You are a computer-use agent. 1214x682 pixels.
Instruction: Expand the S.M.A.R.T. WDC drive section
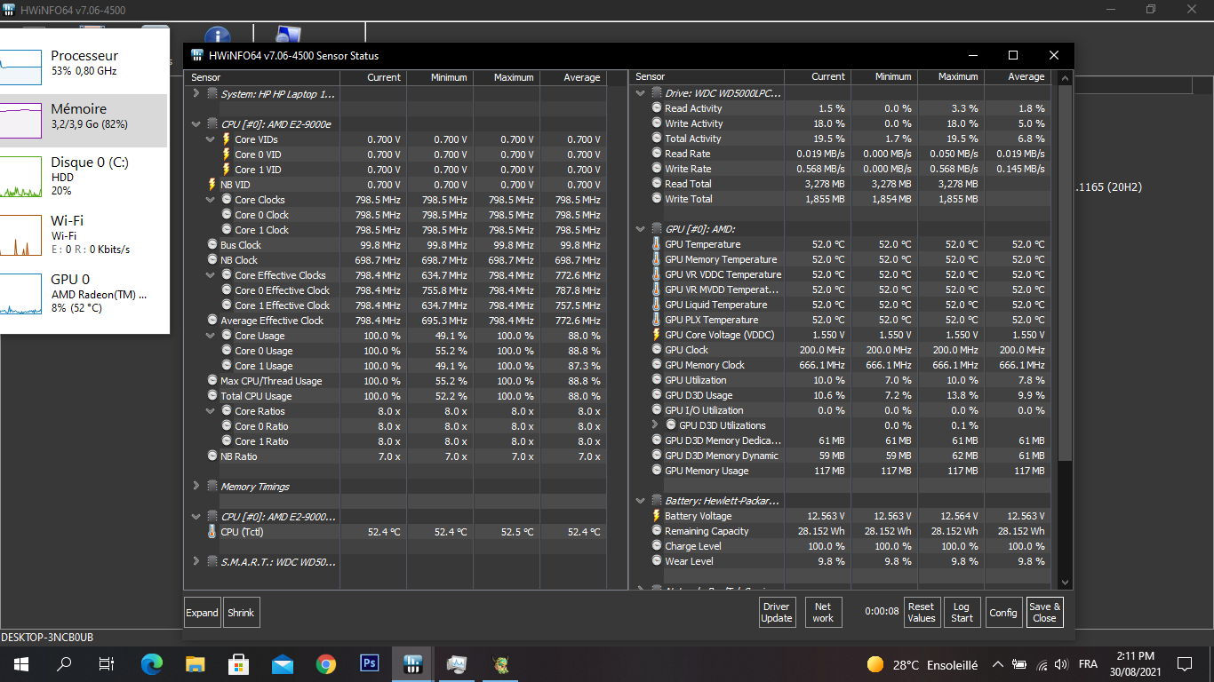pos(197,561)
